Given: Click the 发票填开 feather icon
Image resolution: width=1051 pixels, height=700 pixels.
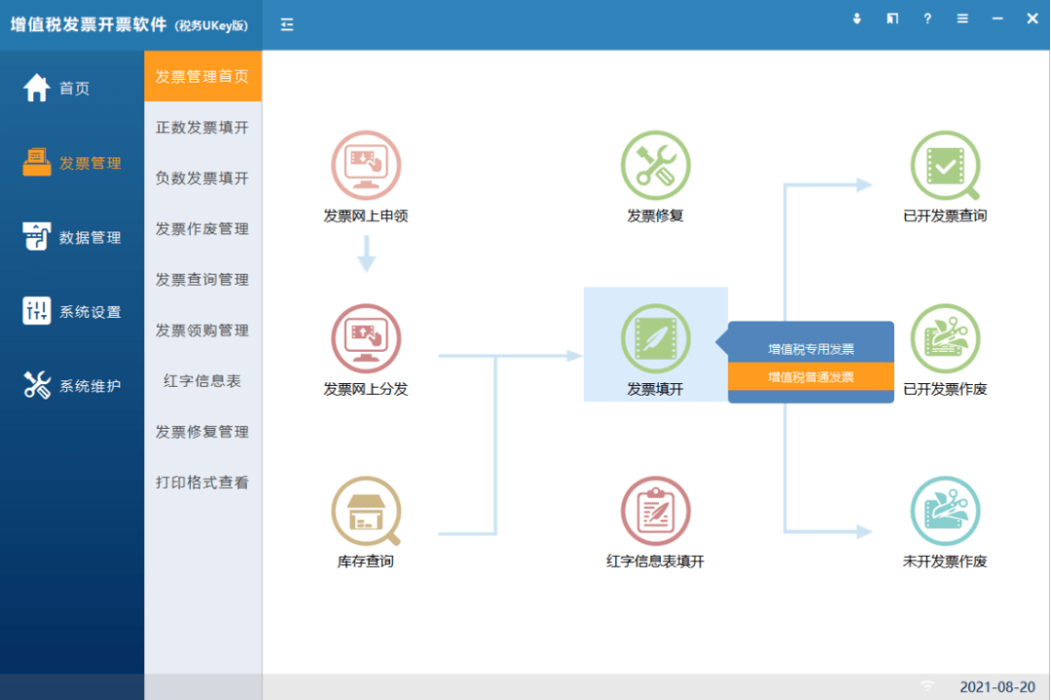Looking at the screenshot, I should (656, 338).
